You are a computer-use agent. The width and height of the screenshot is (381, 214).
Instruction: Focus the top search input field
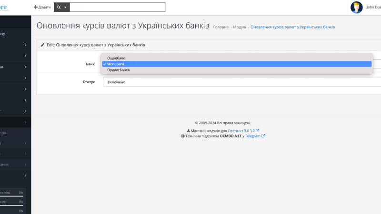[x=117, y=7]
